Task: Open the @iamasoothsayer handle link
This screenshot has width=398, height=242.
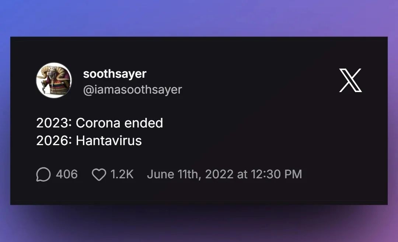Action: tap(133, 90)
